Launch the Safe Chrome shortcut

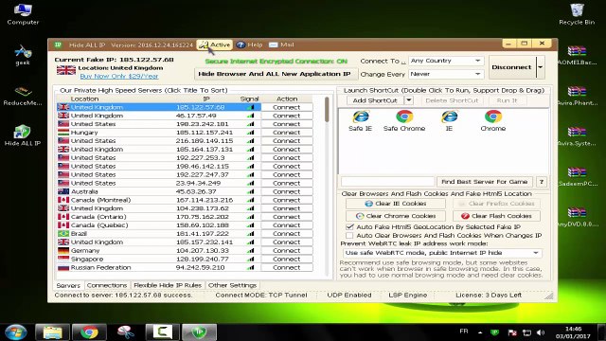[404, 120]
